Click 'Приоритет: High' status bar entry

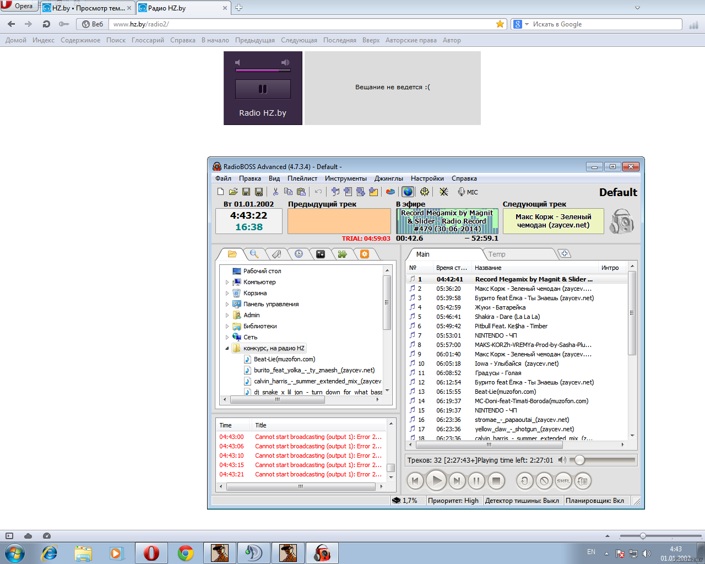pos(453,501)
